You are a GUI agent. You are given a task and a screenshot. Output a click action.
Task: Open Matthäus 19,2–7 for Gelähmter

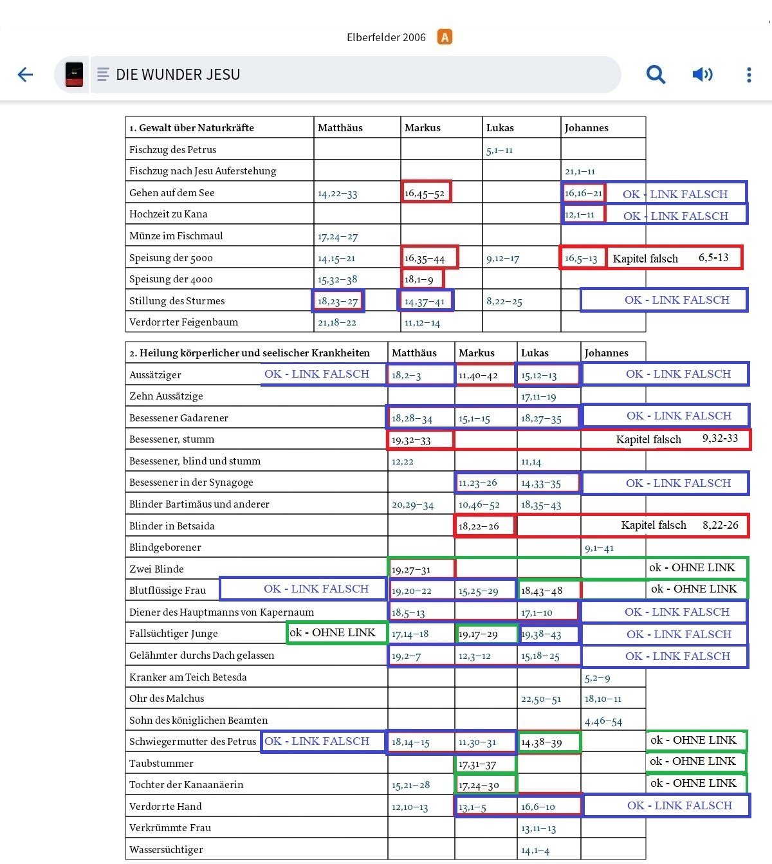(406, 656)
